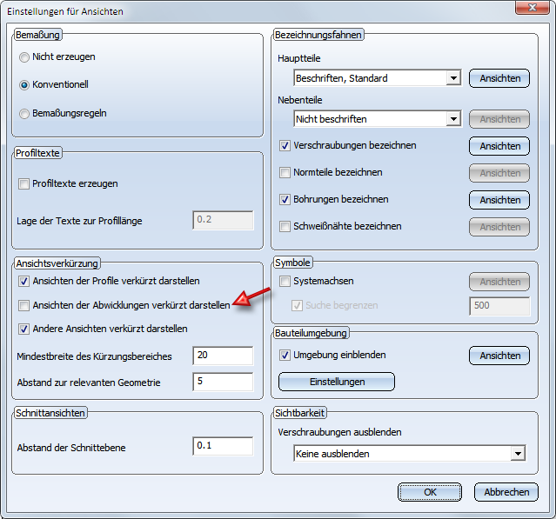Viewport: 556px width, 519px height.
Task: Choose the 'Bemaßungsregeln' radio option
Action: [24, 114]
